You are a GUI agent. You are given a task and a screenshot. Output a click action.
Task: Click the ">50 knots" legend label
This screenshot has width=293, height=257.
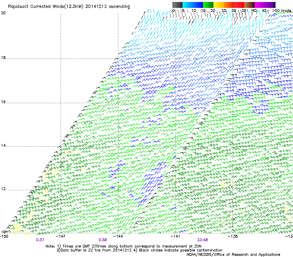click(282, 11)
